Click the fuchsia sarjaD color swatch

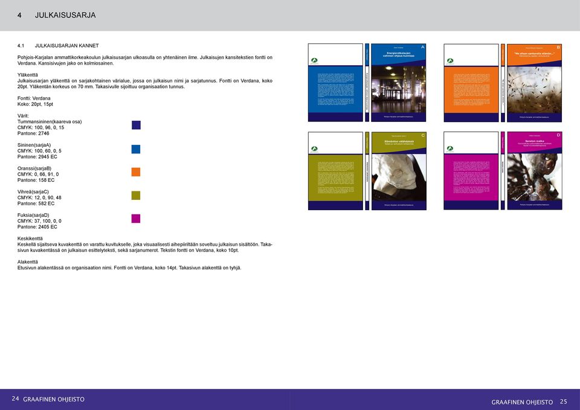[x=136, y=219]
